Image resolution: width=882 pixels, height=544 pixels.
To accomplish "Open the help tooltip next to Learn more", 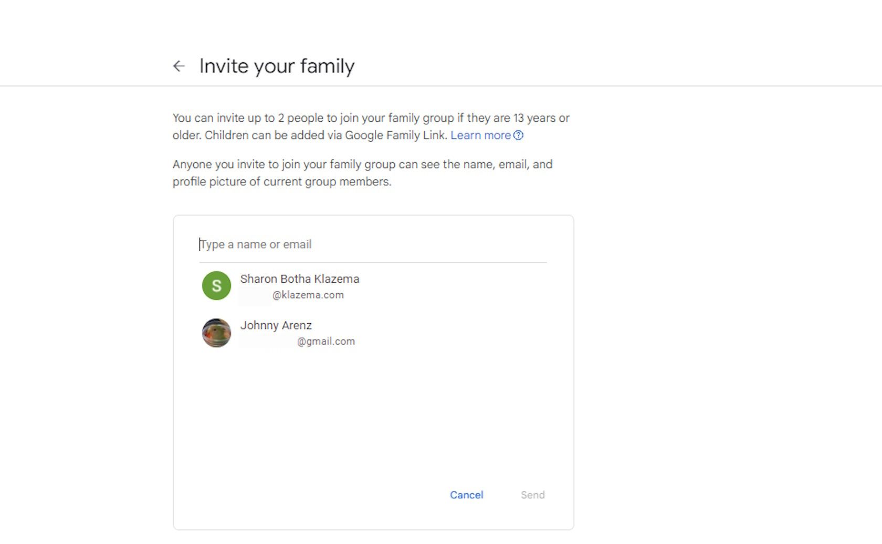I will point(519,135).
